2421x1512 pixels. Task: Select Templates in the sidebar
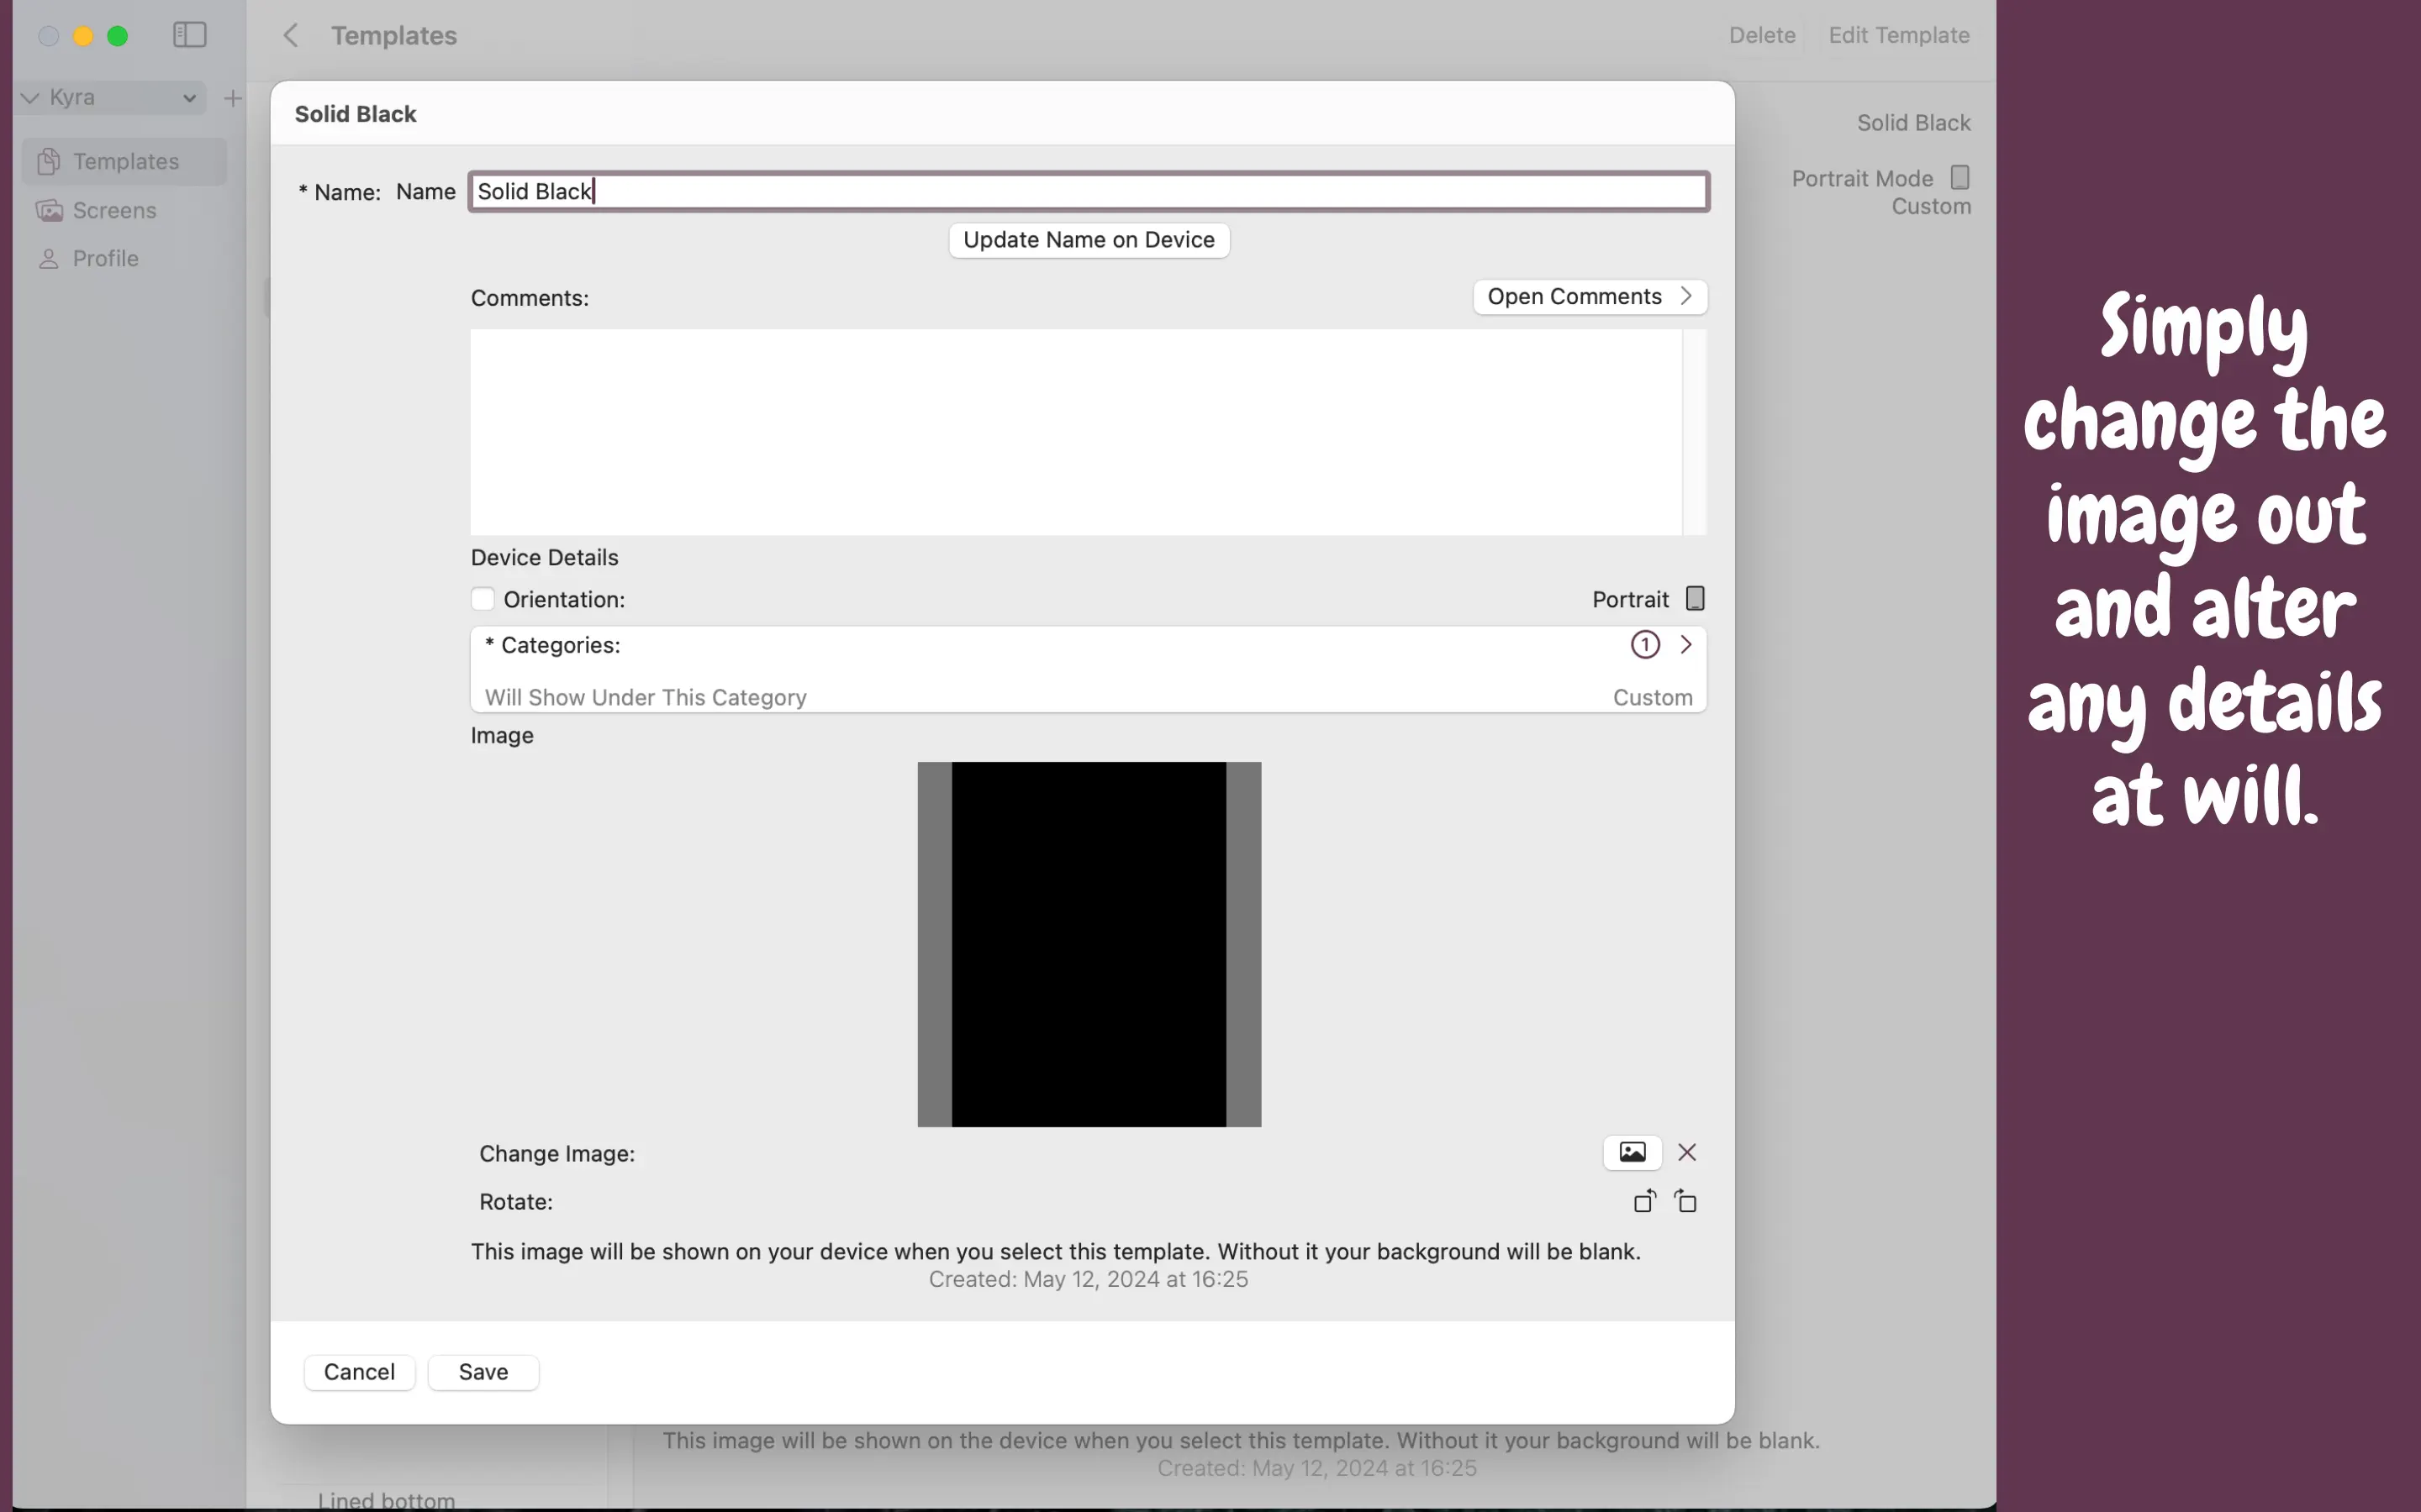(125, 161)
